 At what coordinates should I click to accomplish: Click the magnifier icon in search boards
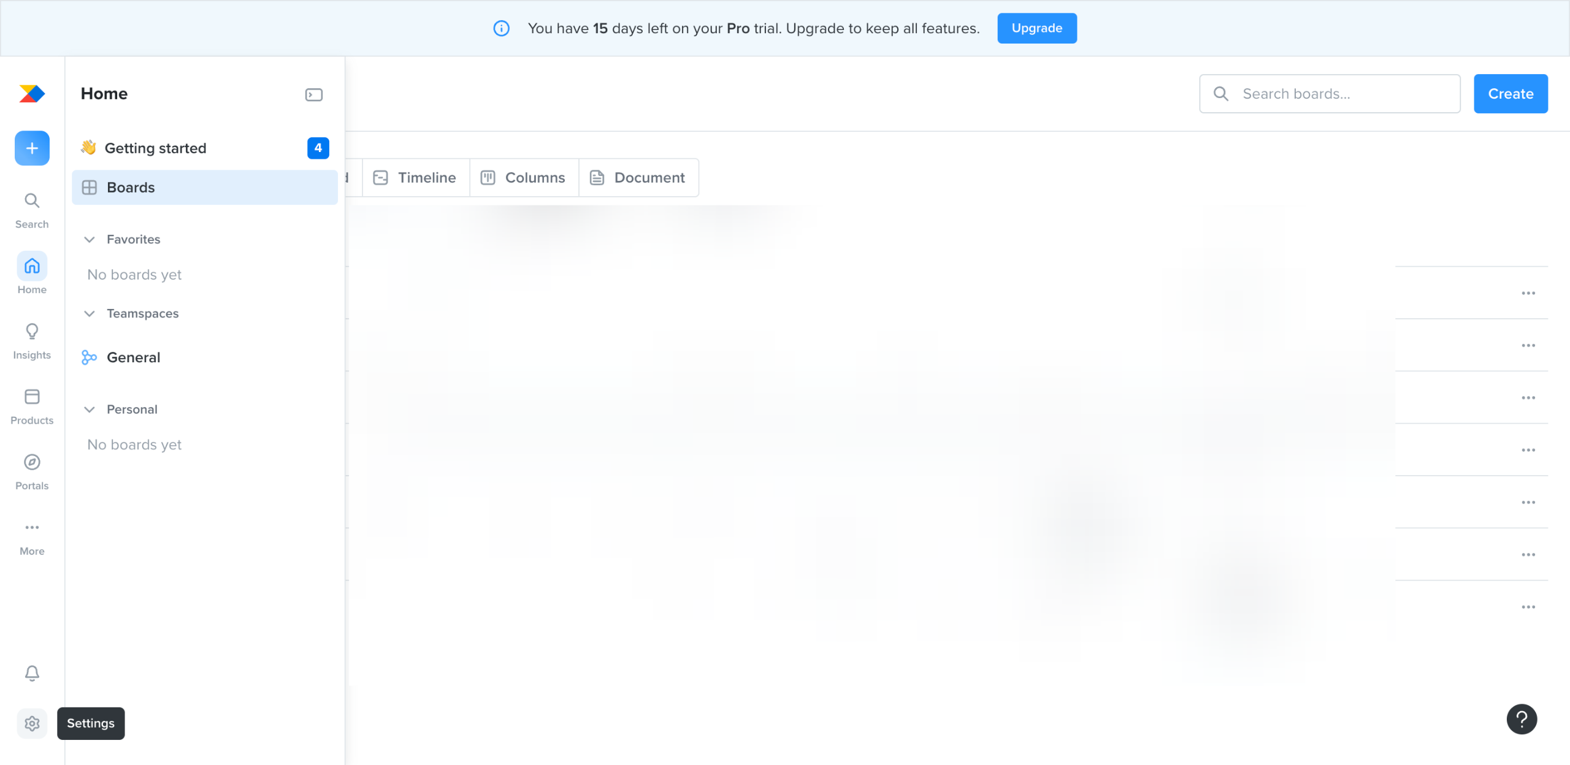coord(1221,94)
